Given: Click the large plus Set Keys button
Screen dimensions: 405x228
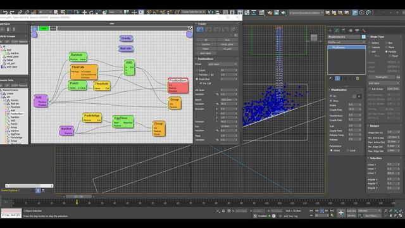Looking at the screenshot, I should 341,213.
